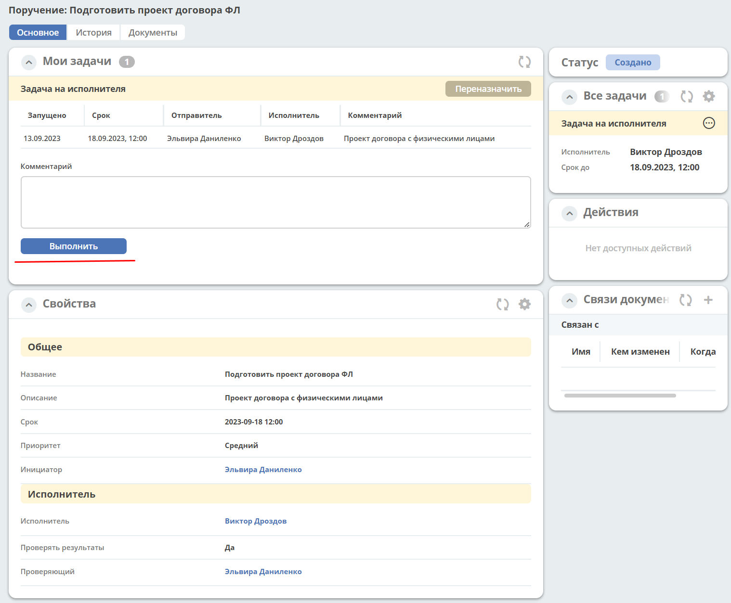Click the Название value Подготовить проект договора ФЛ
The height and width of the screenshot is (603, 731).
tap(289, 374)
